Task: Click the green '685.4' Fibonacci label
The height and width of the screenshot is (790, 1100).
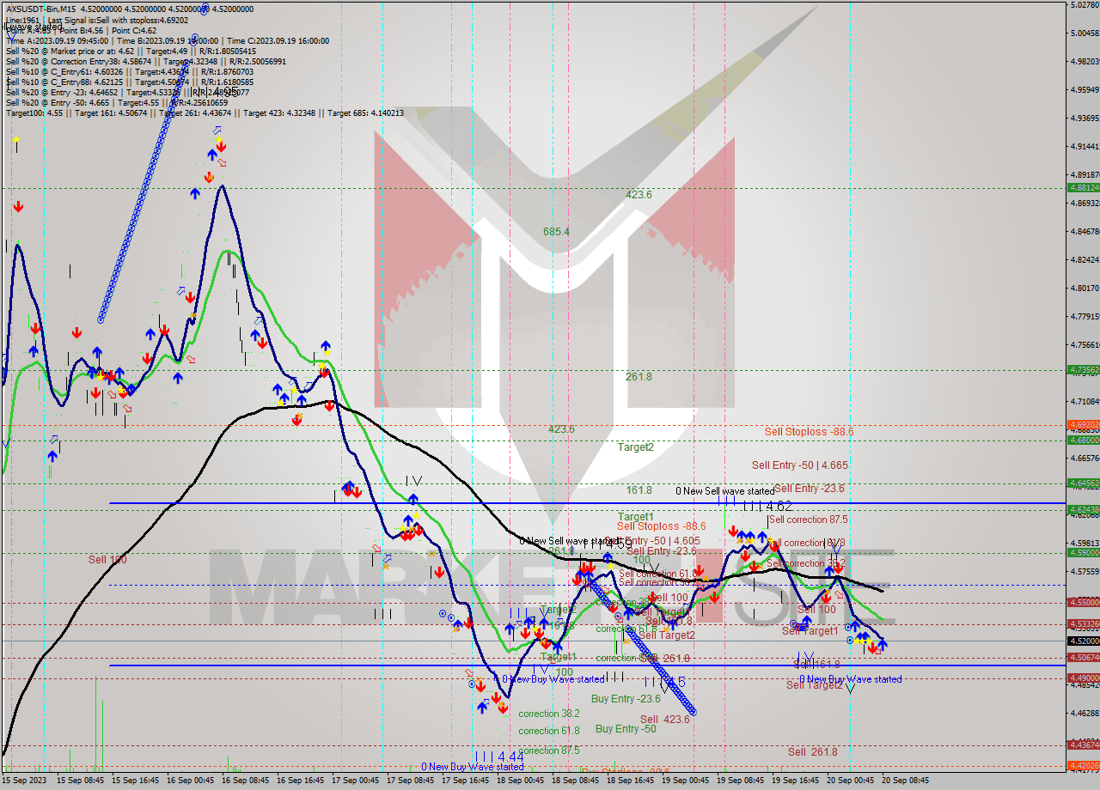Action: (556, 232)
